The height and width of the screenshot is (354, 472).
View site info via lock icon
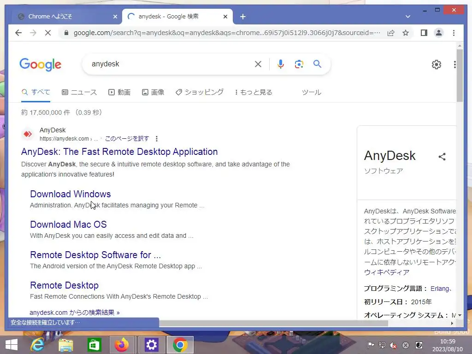click(x=66, y=33)
